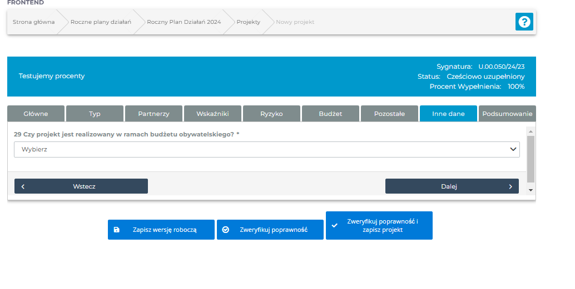Go to the Wskaźniki tab
The height and width of the screenshot is (289, 575).
[x=212, y=114]
